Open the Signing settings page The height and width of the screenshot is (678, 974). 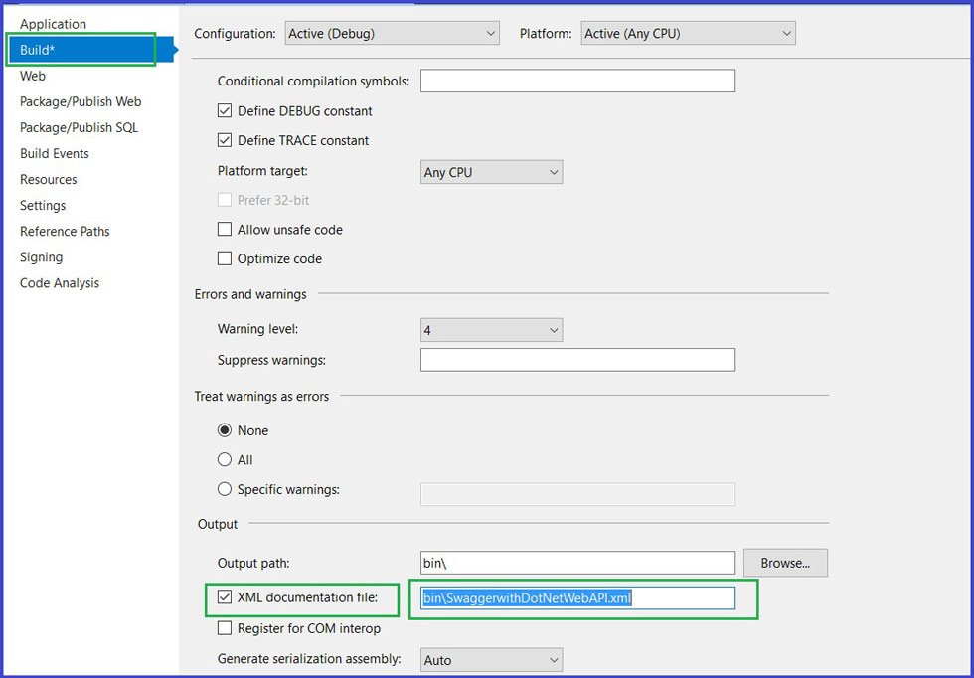[41, 256]
